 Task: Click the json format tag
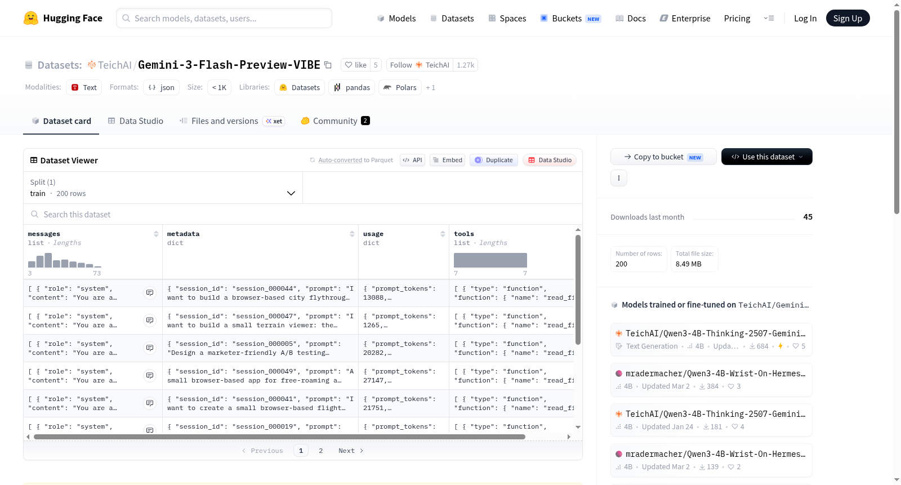coord(161,87)
